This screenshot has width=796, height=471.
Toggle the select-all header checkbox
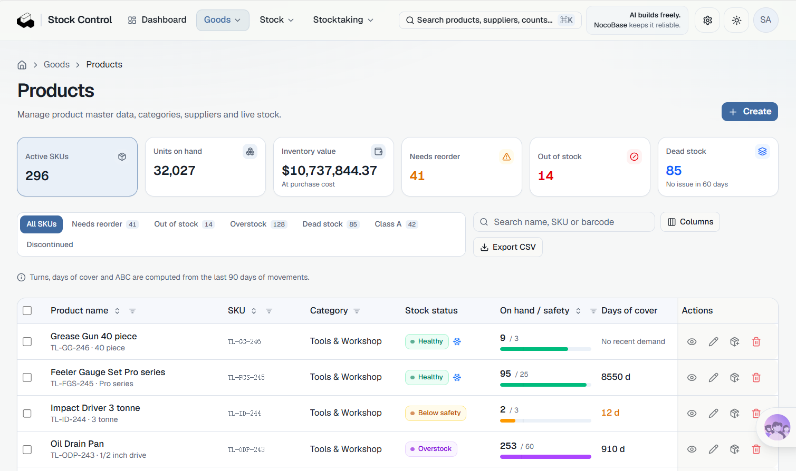coord(27,311)
